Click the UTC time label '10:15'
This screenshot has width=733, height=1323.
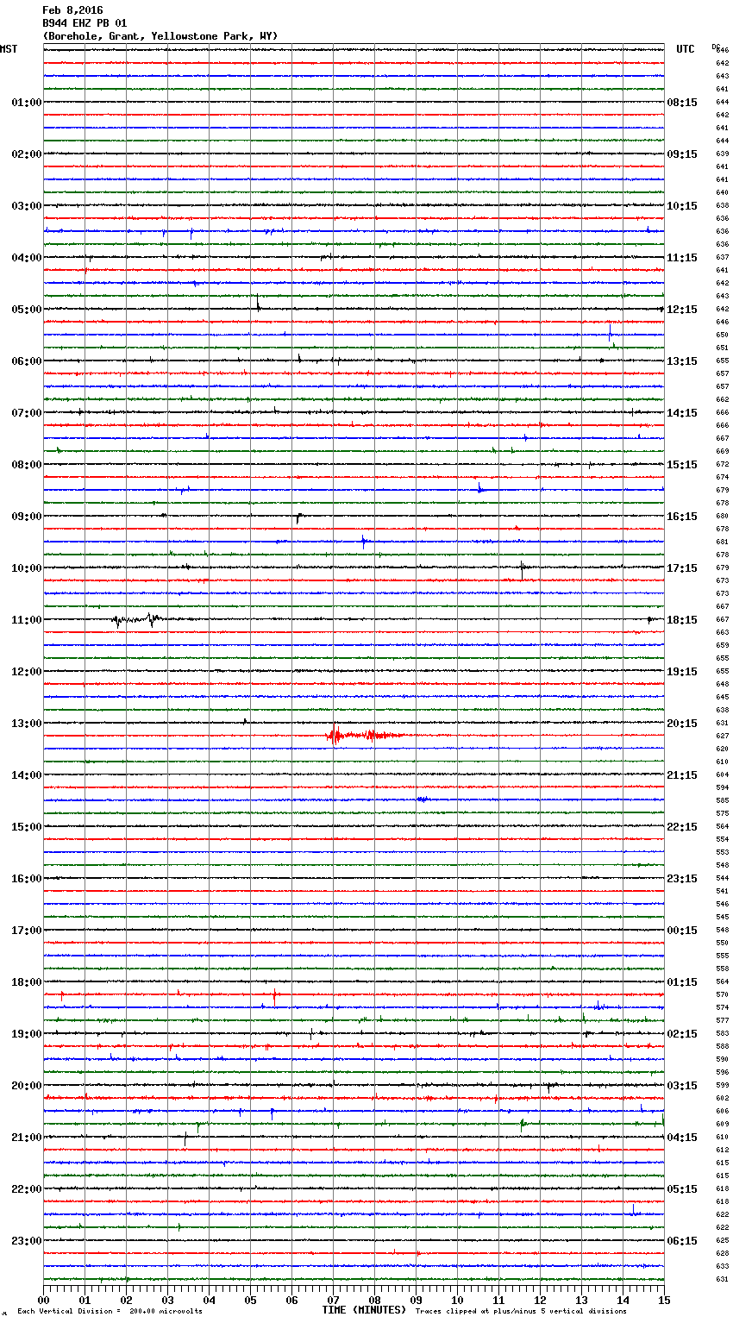point(682,206)
